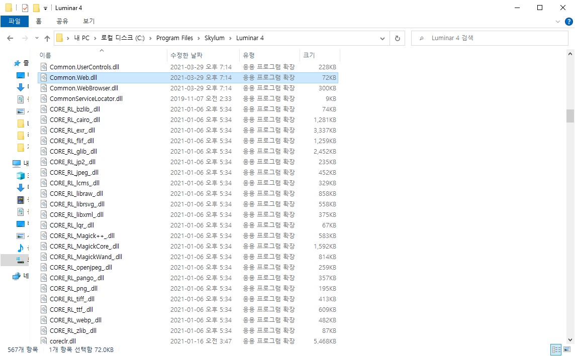Open the address bar history dropdown
This screenshot has width=575, height=356.
tap(382, 39)
